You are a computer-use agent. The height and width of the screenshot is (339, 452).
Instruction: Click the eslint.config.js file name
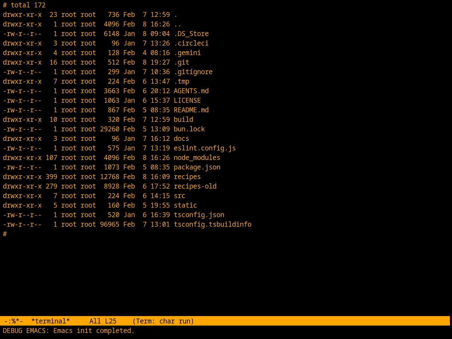204,148
